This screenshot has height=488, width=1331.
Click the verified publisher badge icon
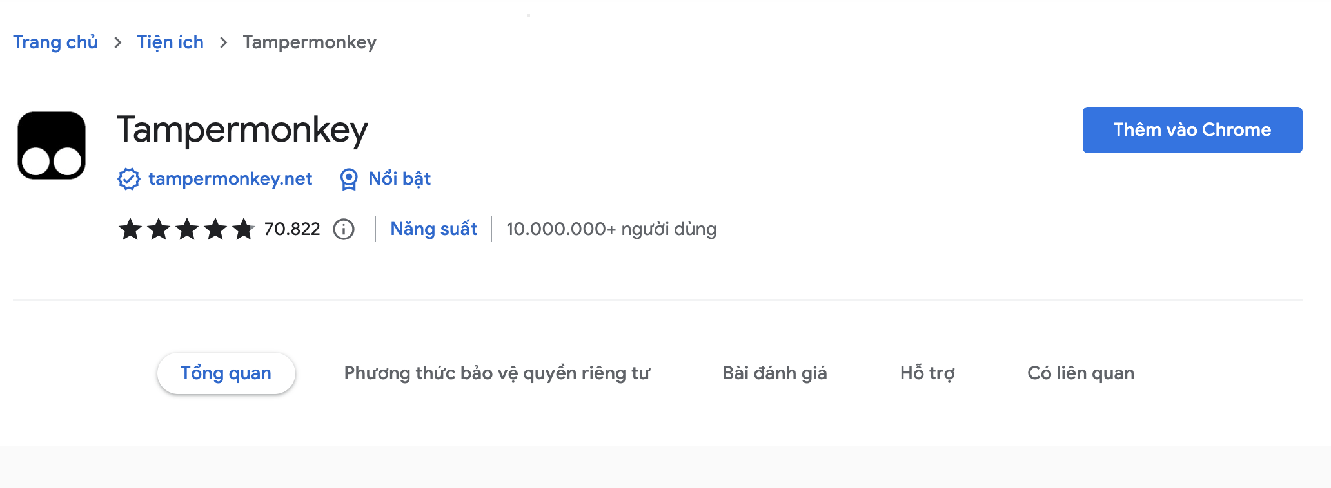coord(129,179)
